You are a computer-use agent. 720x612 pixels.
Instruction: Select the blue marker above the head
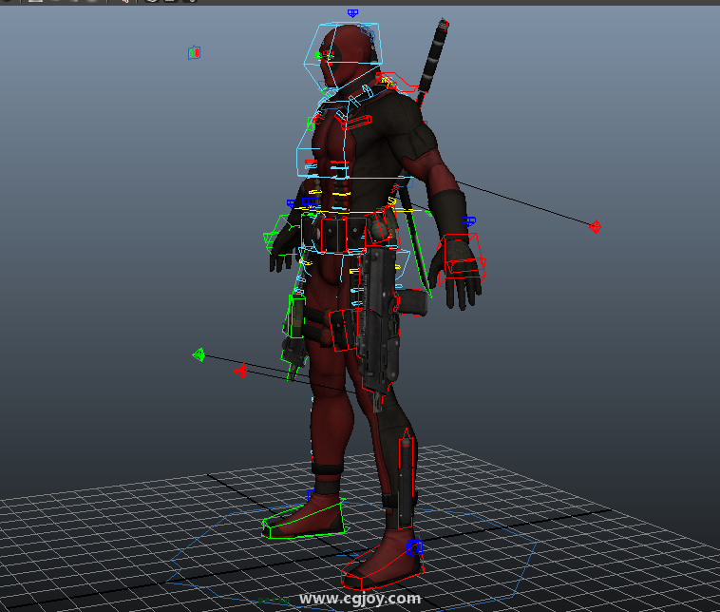(x=352, y=13)
